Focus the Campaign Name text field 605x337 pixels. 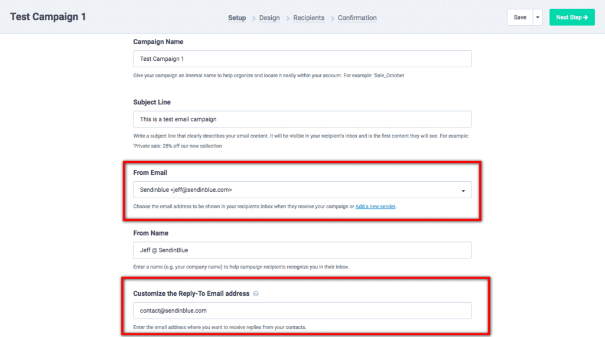point(302,59)
